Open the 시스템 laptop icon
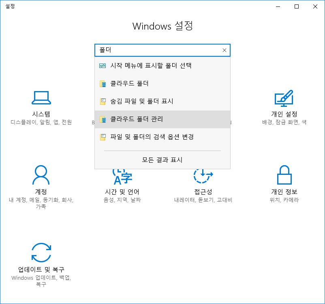 click(41, 98)
